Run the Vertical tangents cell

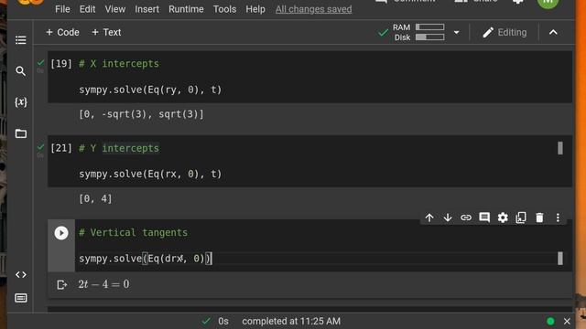61,233
